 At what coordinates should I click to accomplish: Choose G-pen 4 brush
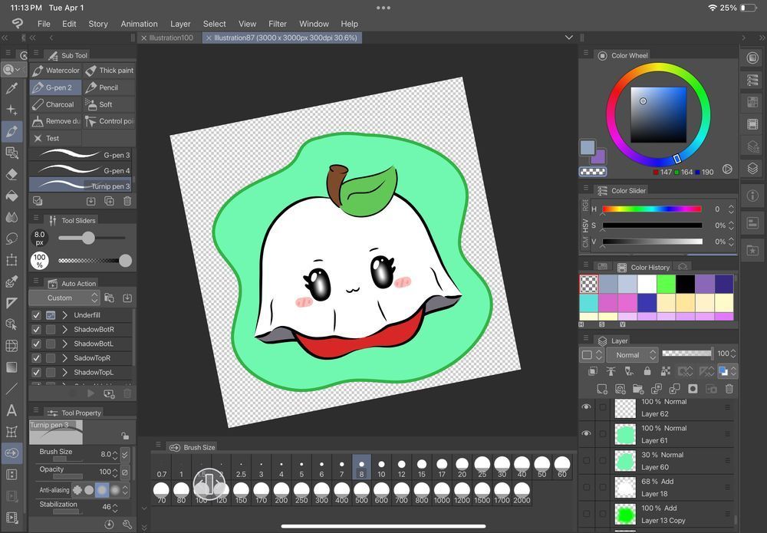81,171
